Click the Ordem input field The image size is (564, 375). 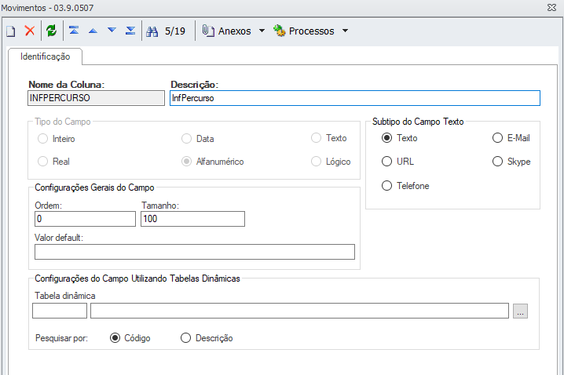86,219
